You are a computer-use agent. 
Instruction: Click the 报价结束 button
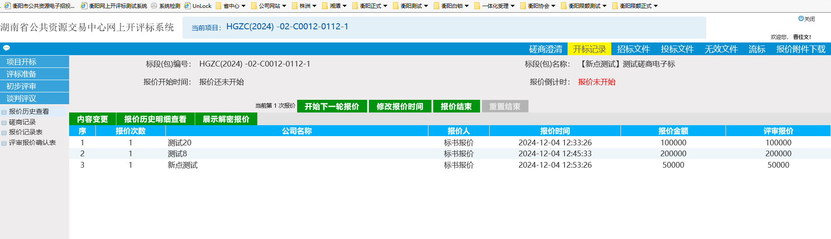[x=456, y=106]
